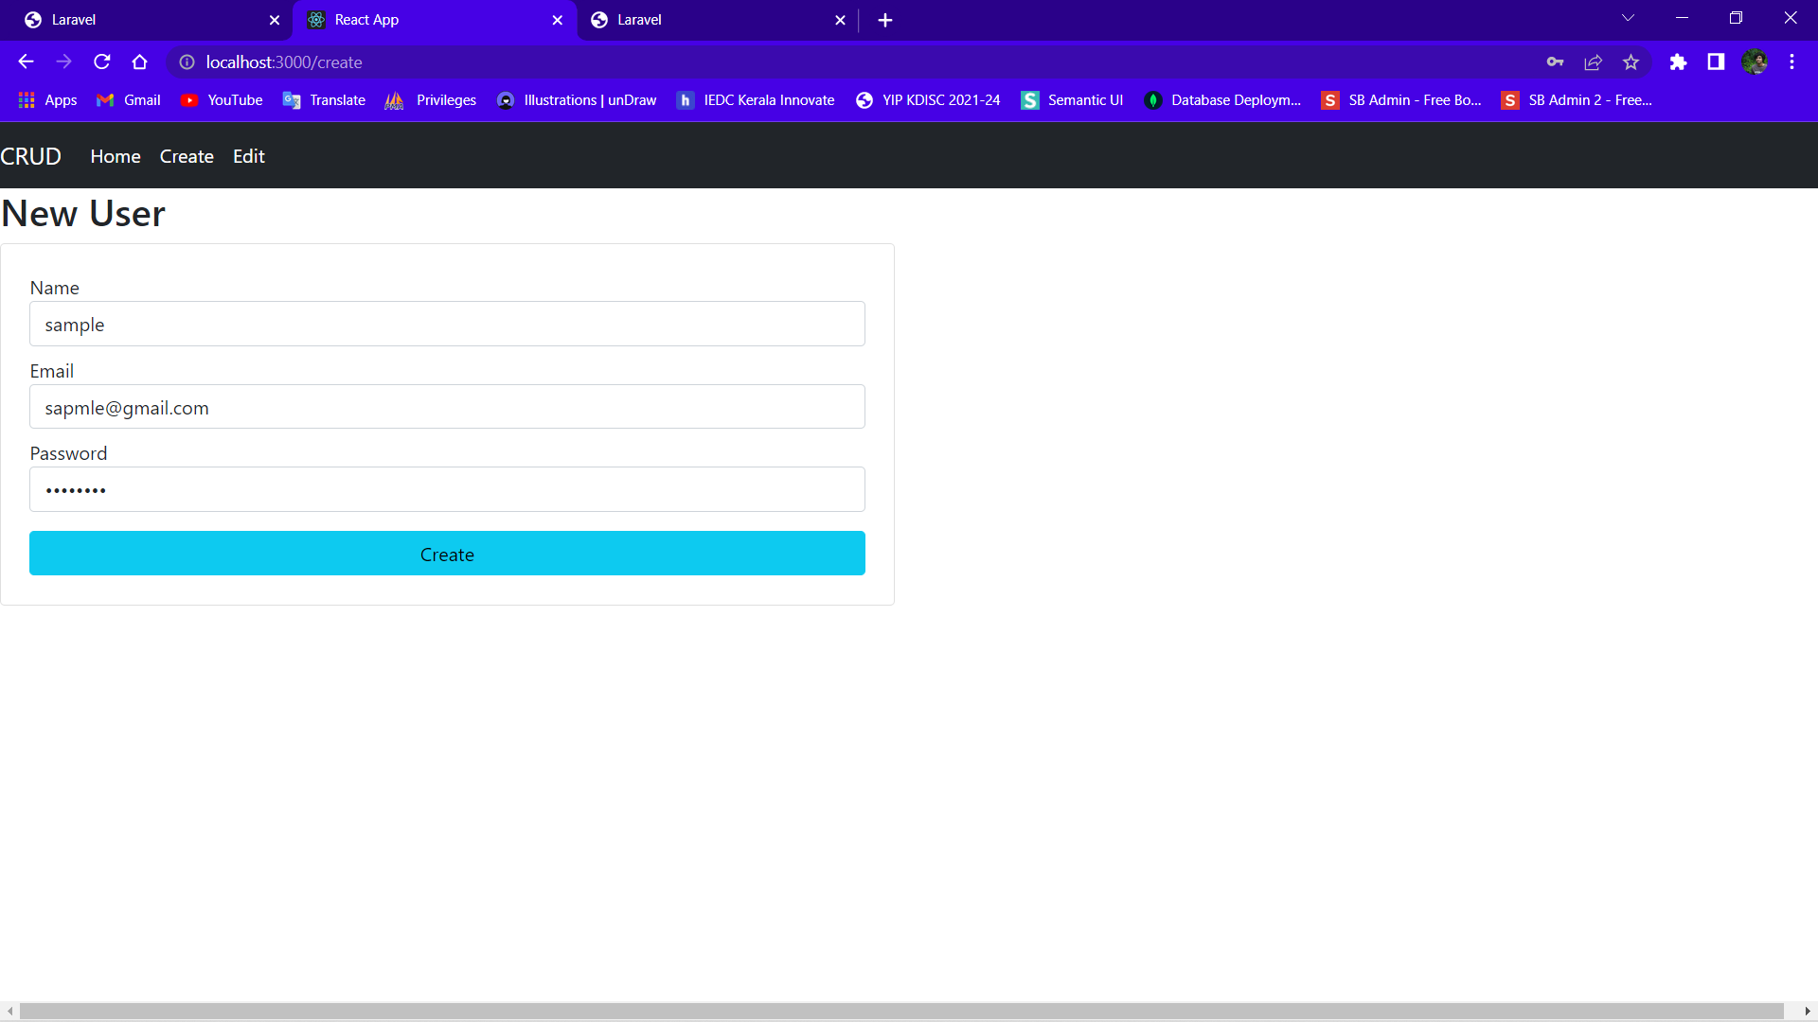Viewport: 1818px width, 1022px height.
Task: Toggle bookmark star for this page
Action: click(x=1631, y=62)
